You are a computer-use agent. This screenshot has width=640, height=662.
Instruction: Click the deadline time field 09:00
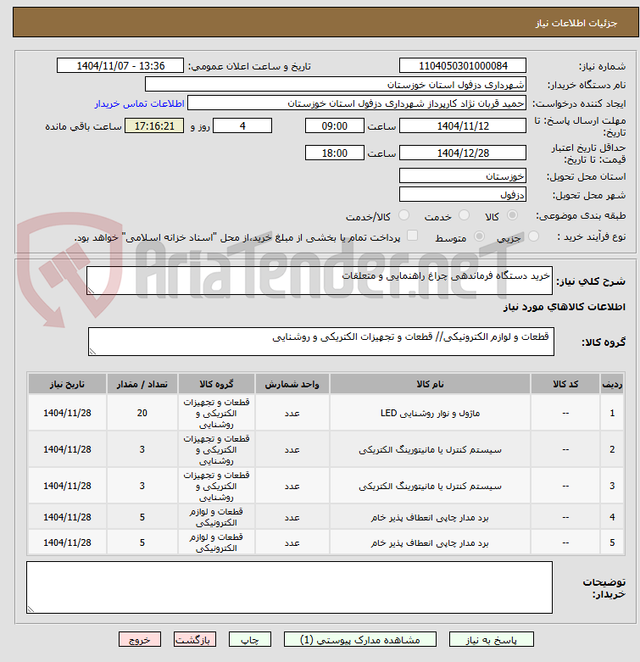(334, 125)
